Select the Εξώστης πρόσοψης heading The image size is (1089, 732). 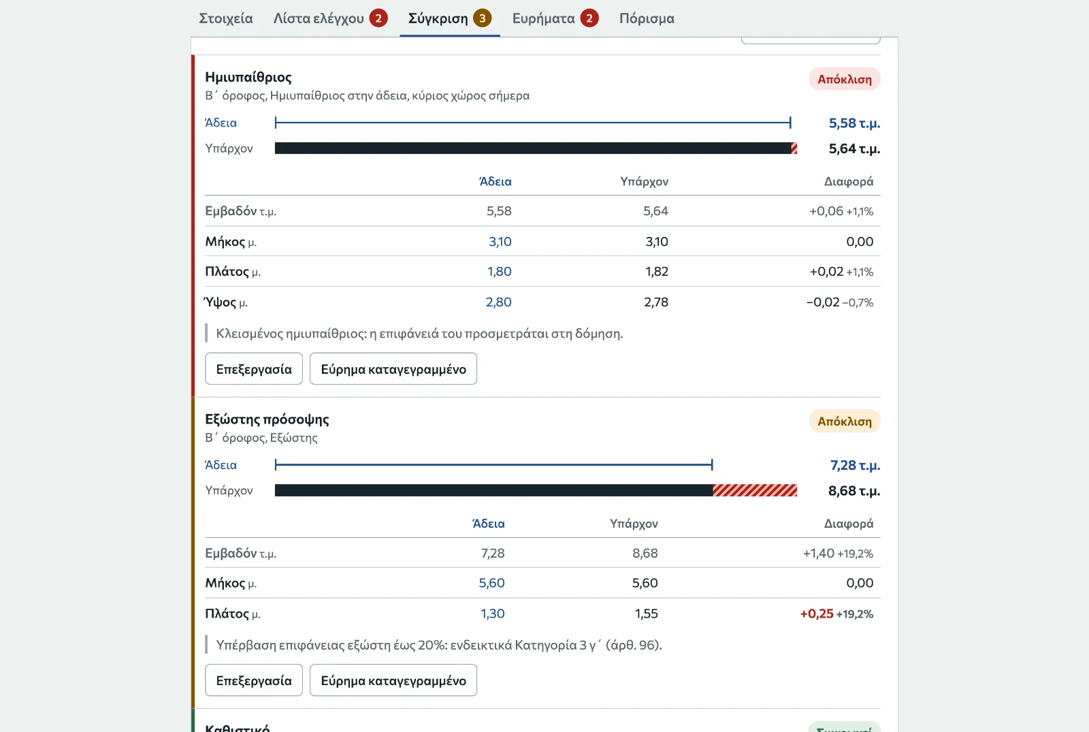pos(267,419)
